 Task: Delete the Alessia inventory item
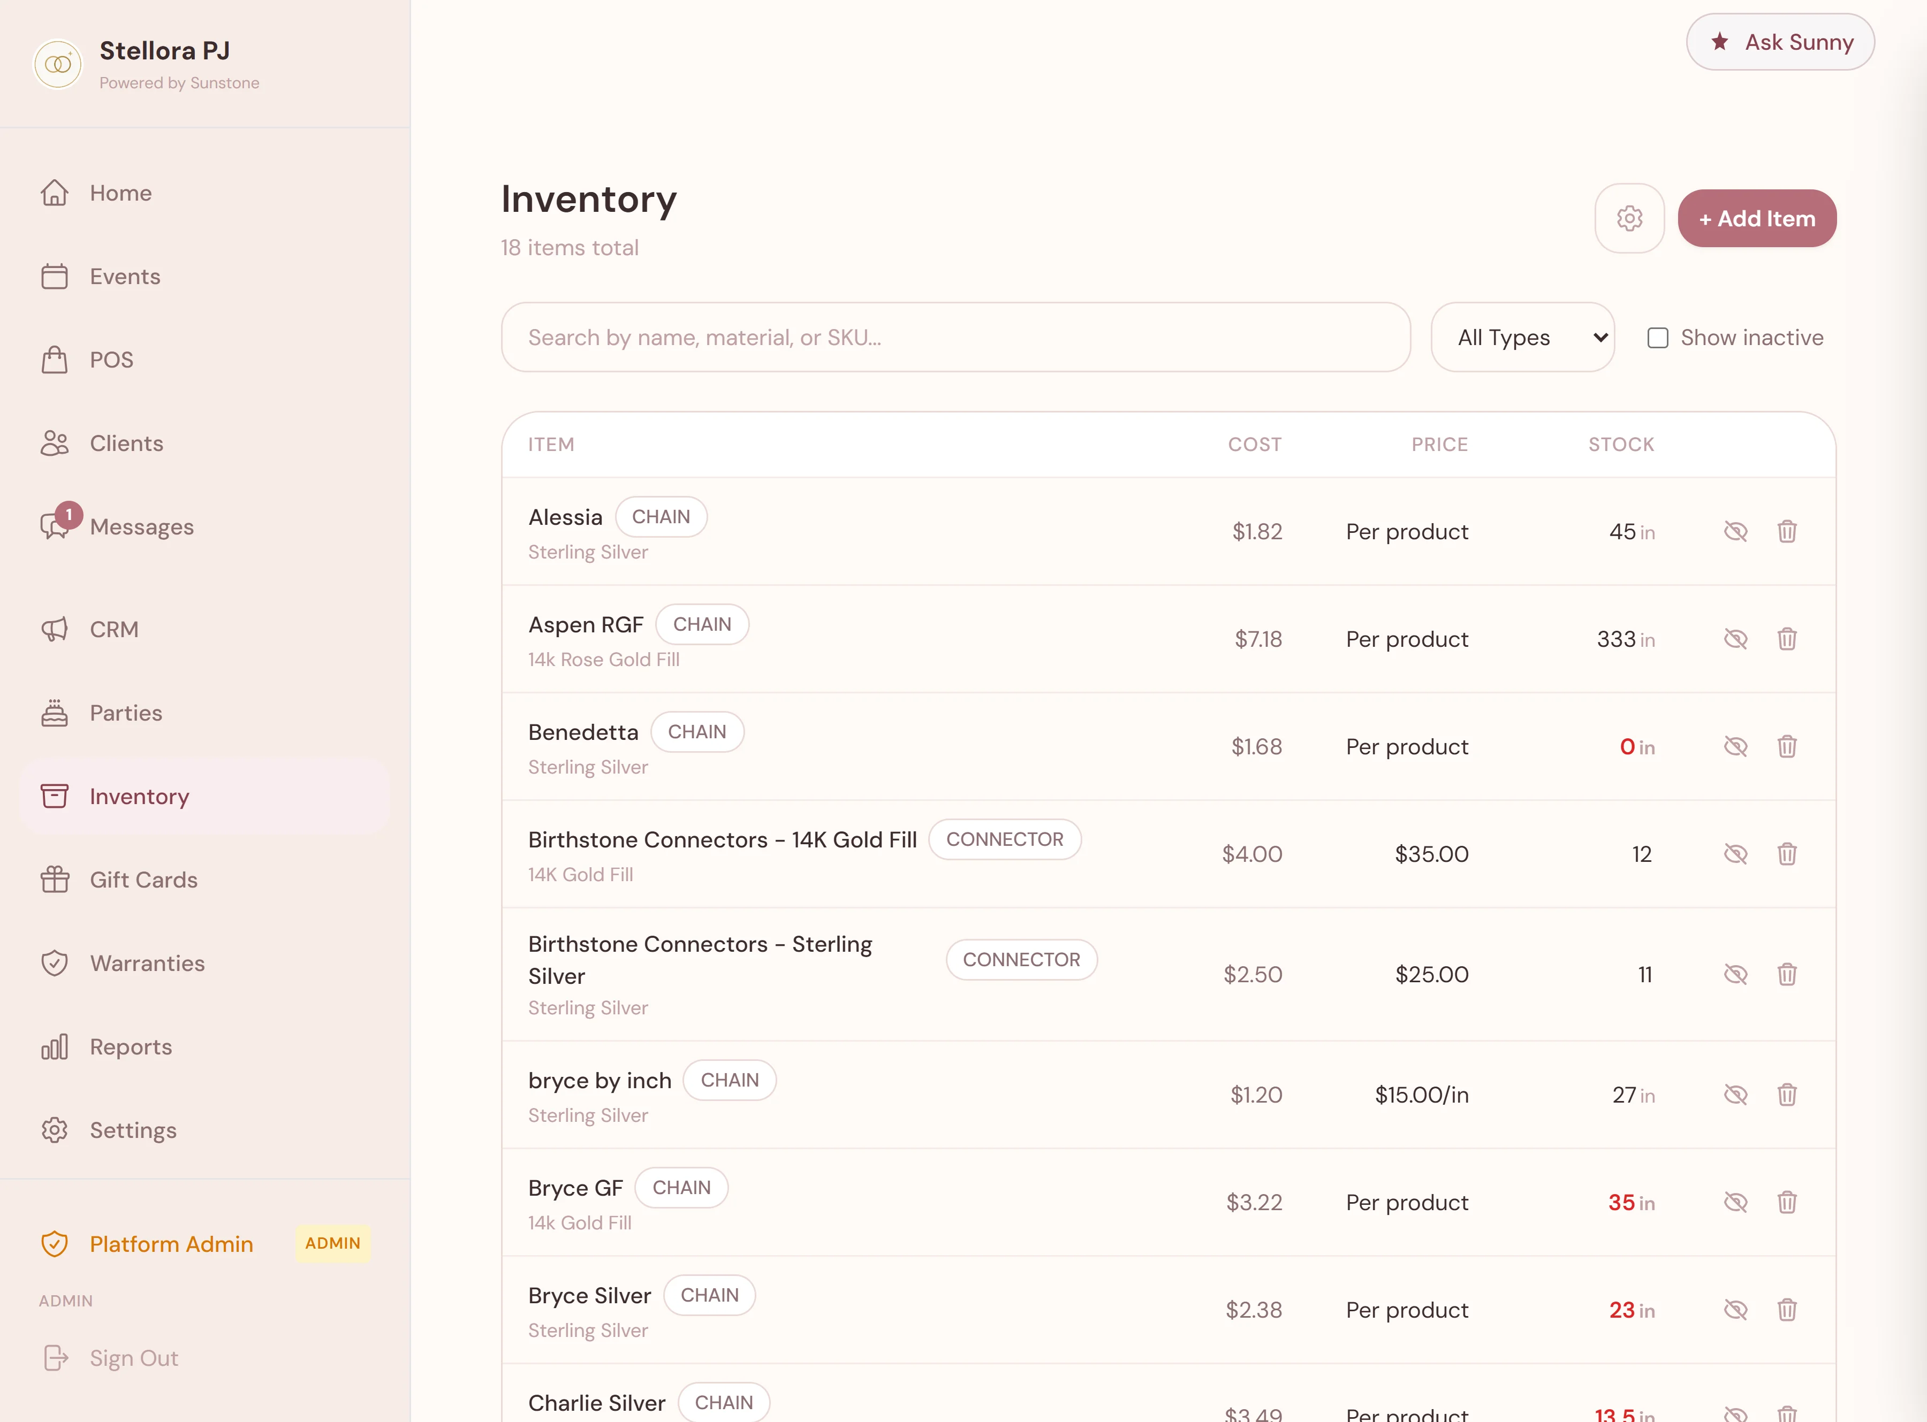pyautogui.click(x=1787, y=531)
